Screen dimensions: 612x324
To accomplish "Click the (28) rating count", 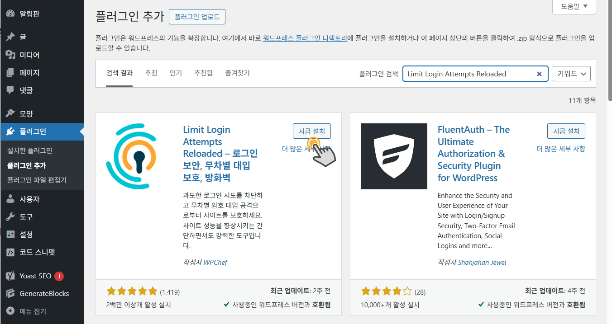I will pyautogui.click(x=420, y=292).
